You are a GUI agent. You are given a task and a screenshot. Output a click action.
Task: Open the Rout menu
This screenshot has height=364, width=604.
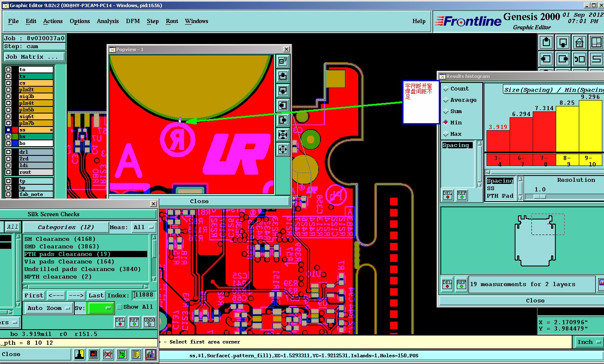[x=172, y=21]
